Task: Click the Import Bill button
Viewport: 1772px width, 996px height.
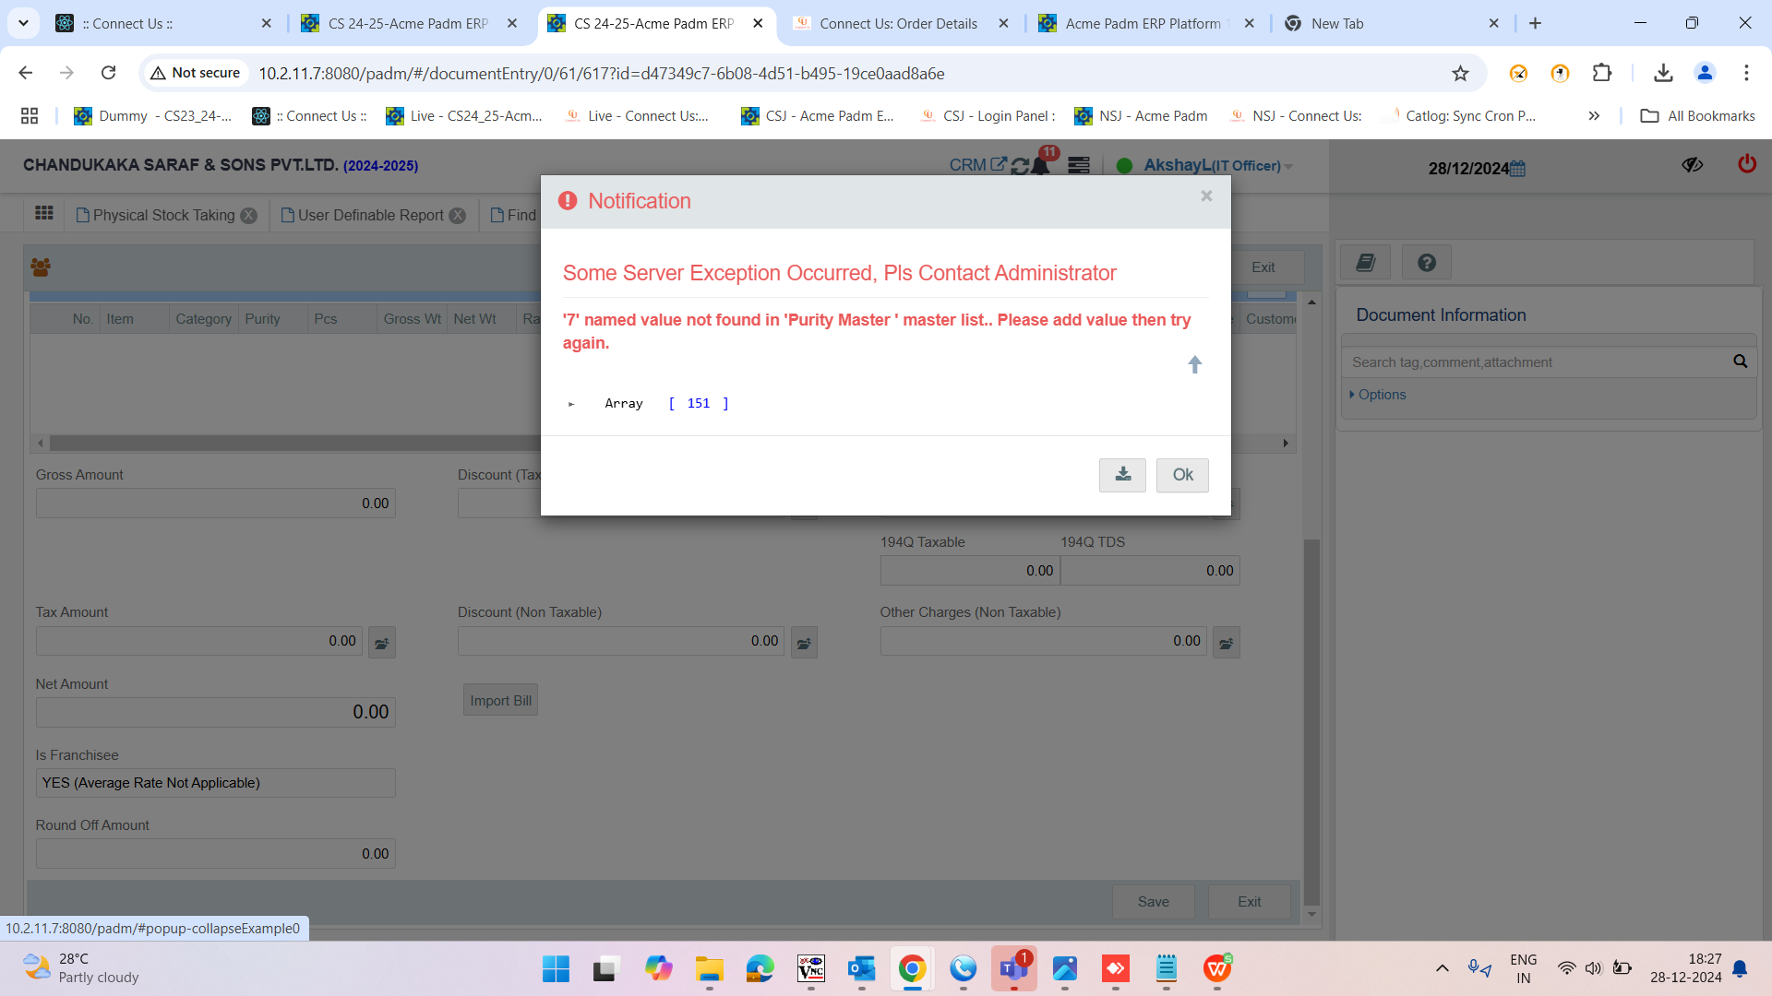Action: [x=500, y=701]
